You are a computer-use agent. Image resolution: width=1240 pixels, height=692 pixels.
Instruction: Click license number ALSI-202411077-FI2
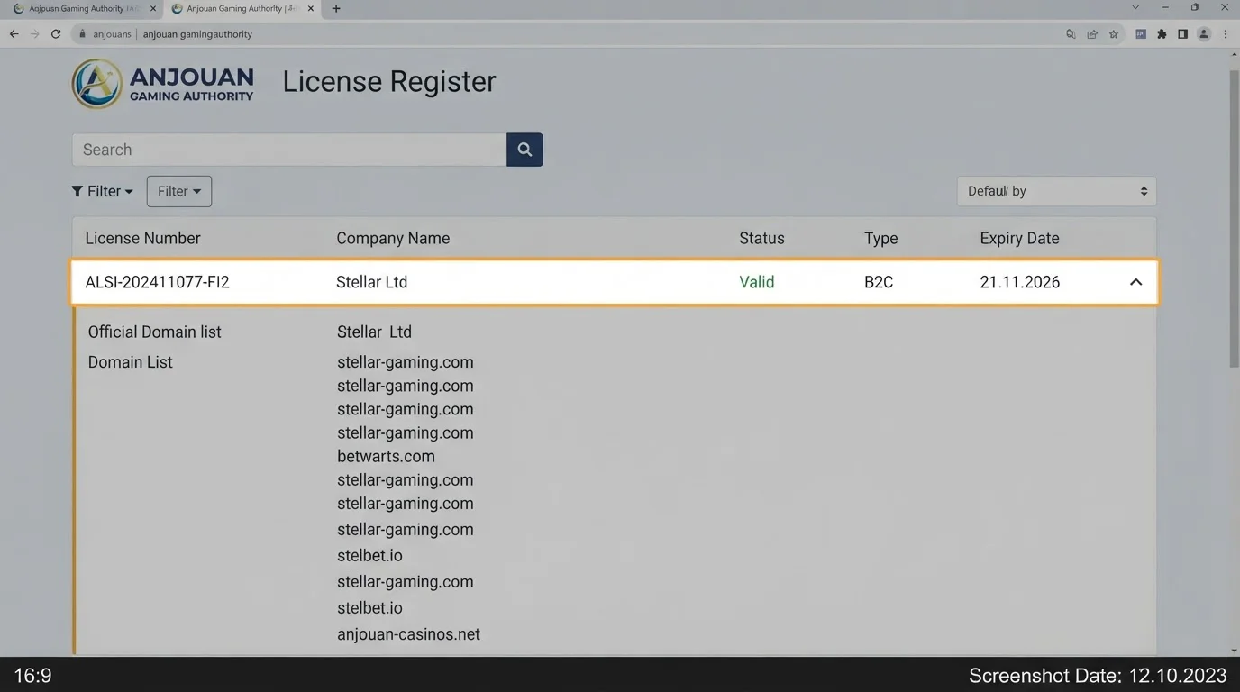pyautogui.click(x=157, y=282)
